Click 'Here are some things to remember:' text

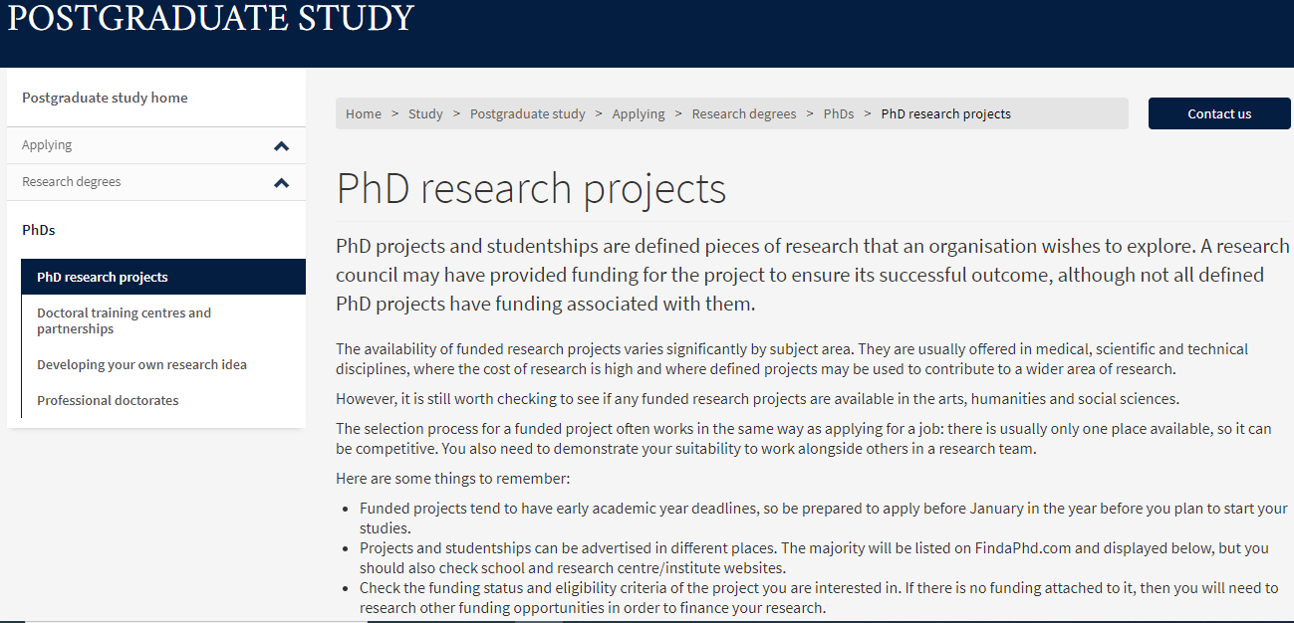pyautogui.click(x=452, y=479)
